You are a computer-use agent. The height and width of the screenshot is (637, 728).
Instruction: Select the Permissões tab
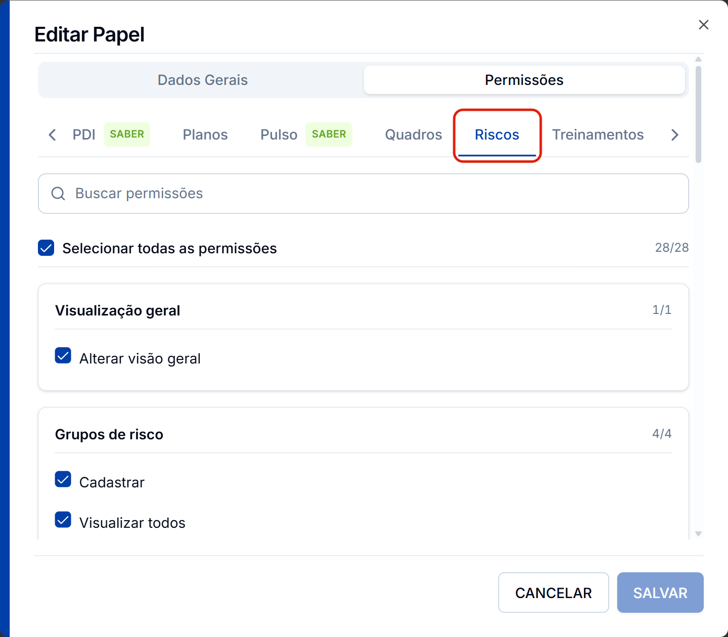tap(524, 80)
